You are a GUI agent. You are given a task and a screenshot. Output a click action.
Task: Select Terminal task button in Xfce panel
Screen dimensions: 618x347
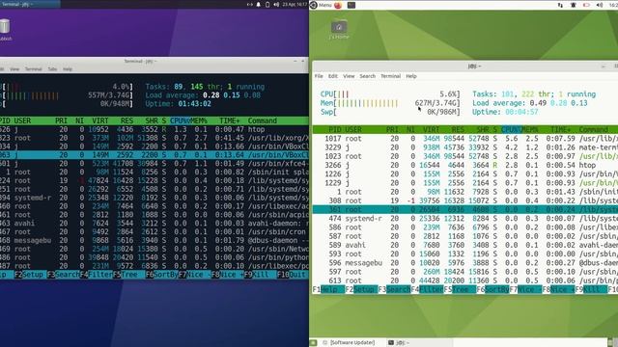pyautogui.click(x=30, y=4)
